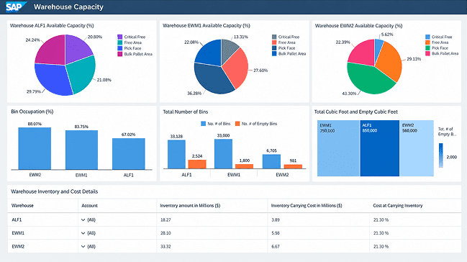Expand the ALF1 account (All) chevron

[x=83, y=220]
